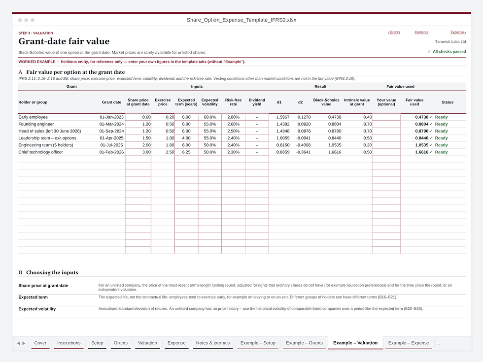This screenshot has width=483, height=362.
Task: Open the Setup sheet tab
Action: (97, 343)
